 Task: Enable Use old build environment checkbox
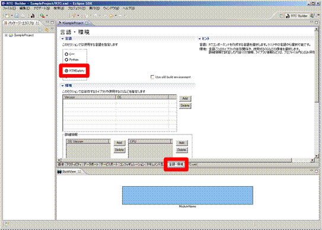click(x=152, y=77)
